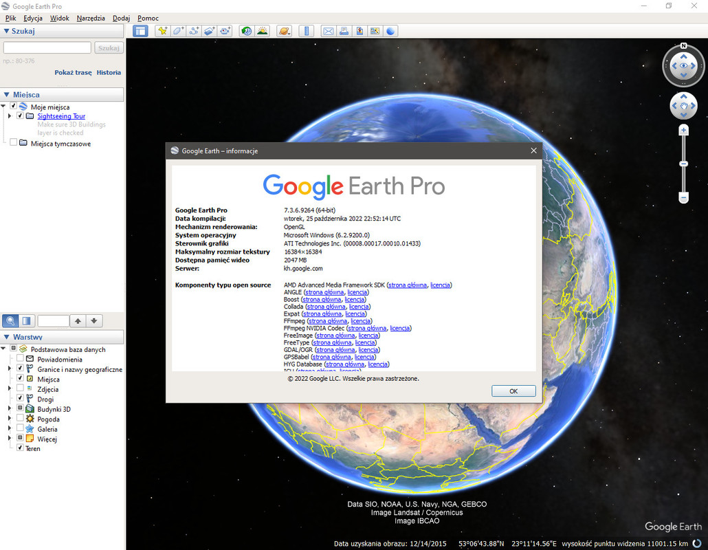View in Google Maps toolbar icon
Image resolution: width=708 pixels, height=550 pixels.
click(x=375, y=31)
